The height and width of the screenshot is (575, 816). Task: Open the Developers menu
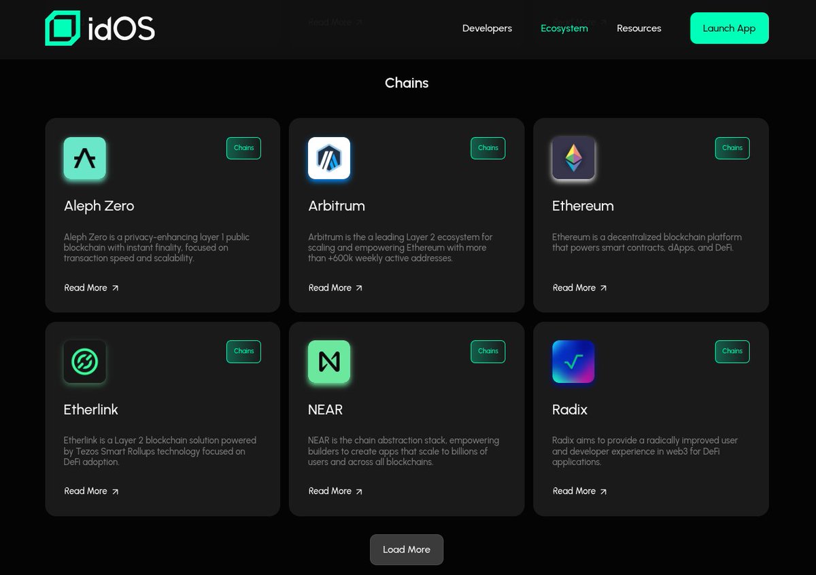tap(487, 29)
